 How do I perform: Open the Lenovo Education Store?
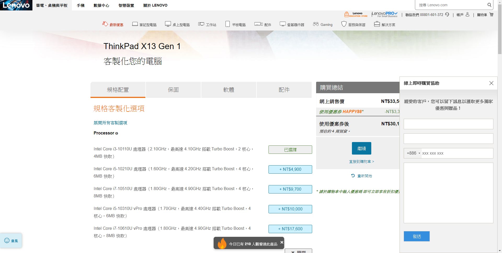point(356,14)
